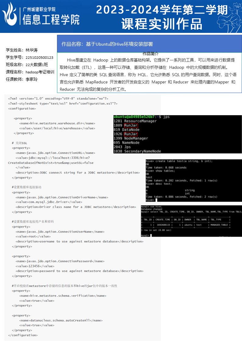Open the hive create table terminal screenshot

[194, 180]
